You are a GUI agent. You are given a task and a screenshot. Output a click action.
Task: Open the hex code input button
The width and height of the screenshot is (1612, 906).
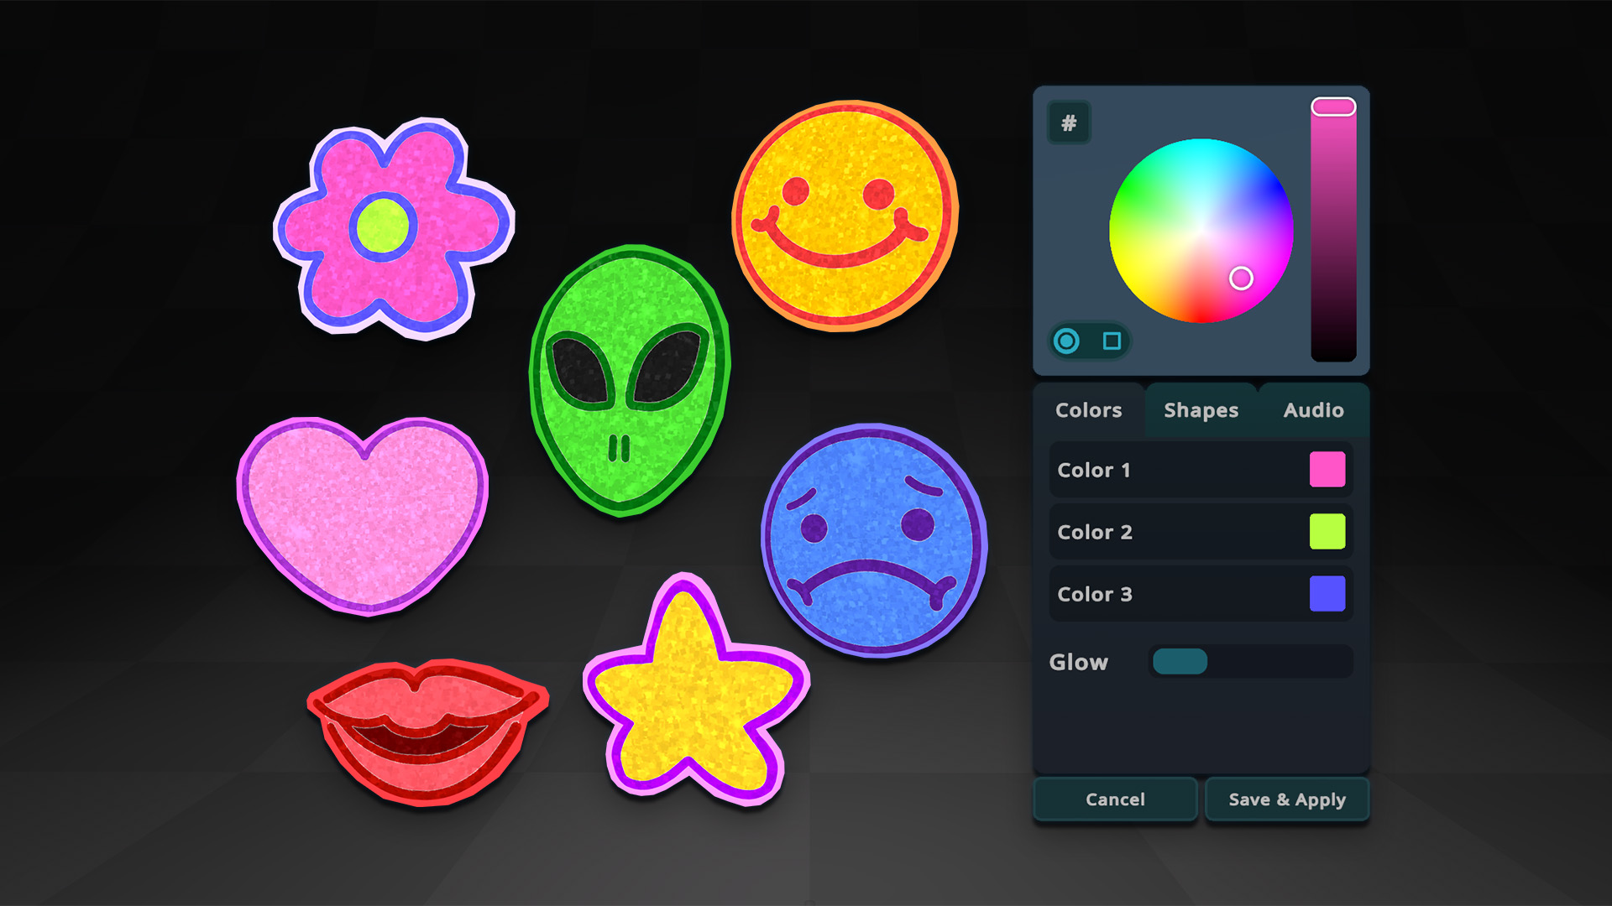(x=1069, y=123)
